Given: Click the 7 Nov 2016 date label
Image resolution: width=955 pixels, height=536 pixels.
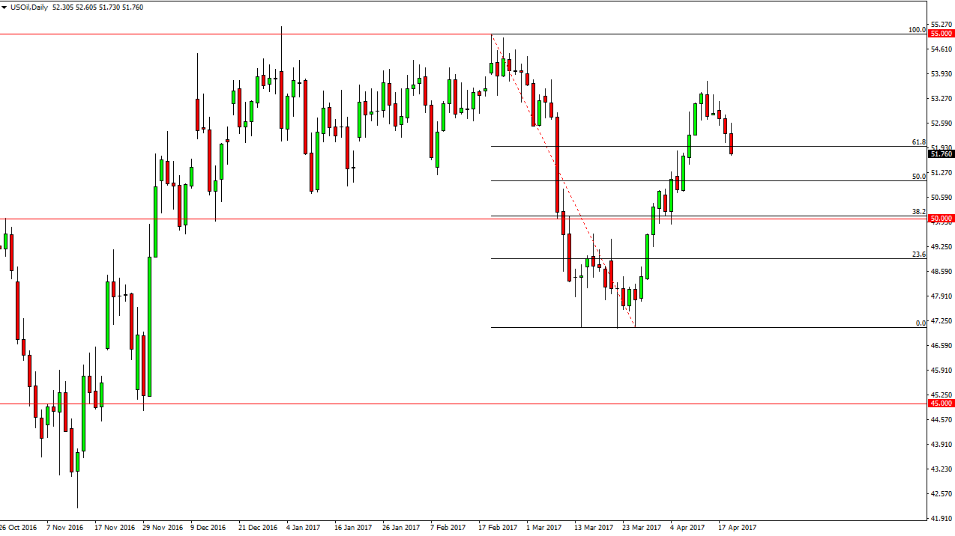Looking at the screenshot, I should pyautogui.click(x=65, y=528).
